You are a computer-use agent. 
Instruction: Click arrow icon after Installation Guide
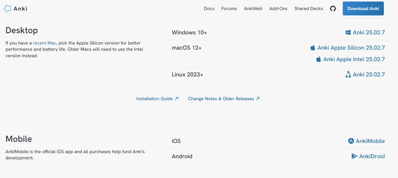[x=176, y=98]
